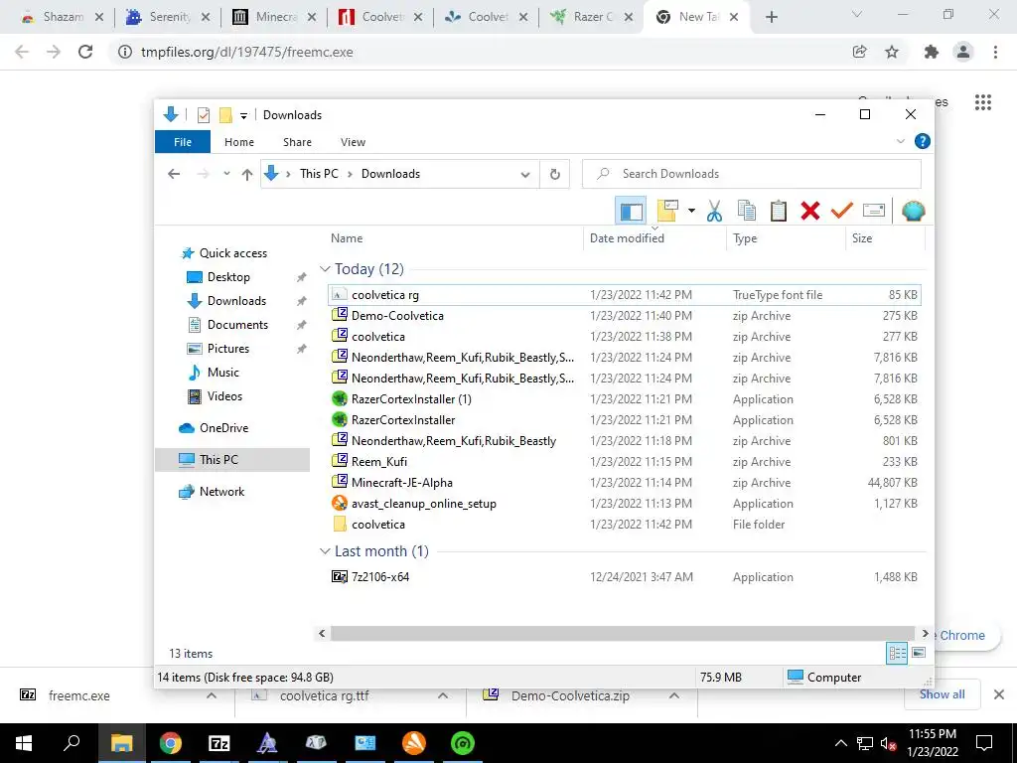
Task: Select the RazerCortexInstaller (1) application
Action: (x=625, y=399)
